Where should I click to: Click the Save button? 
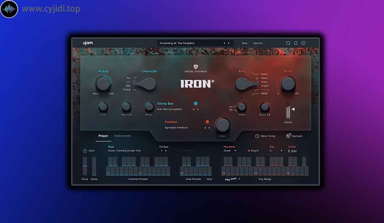point(244,43)
